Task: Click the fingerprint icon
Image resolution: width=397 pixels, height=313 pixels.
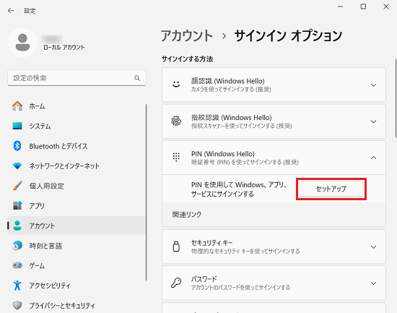Action: (x=176, y=121)
